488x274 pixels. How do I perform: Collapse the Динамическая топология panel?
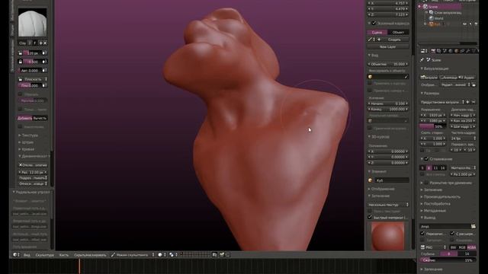click(x=33, y=156)
